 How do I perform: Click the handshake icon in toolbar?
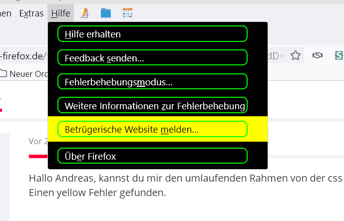point(318,55)
